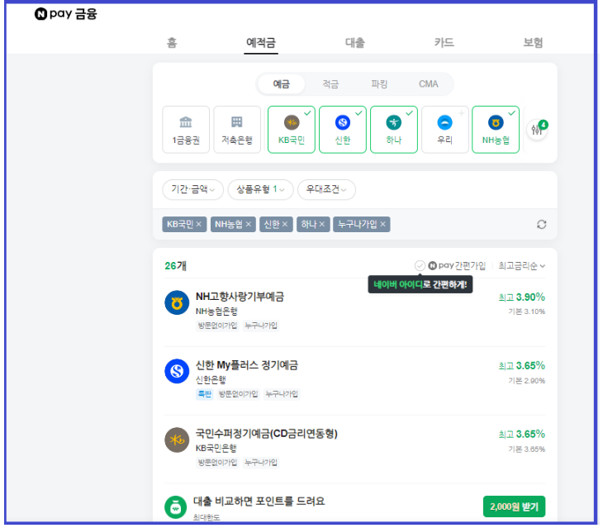Viewport: 603px width, 528px height.
Task: Toggle the 1금융권 bank filter
Action: point(186,130)
